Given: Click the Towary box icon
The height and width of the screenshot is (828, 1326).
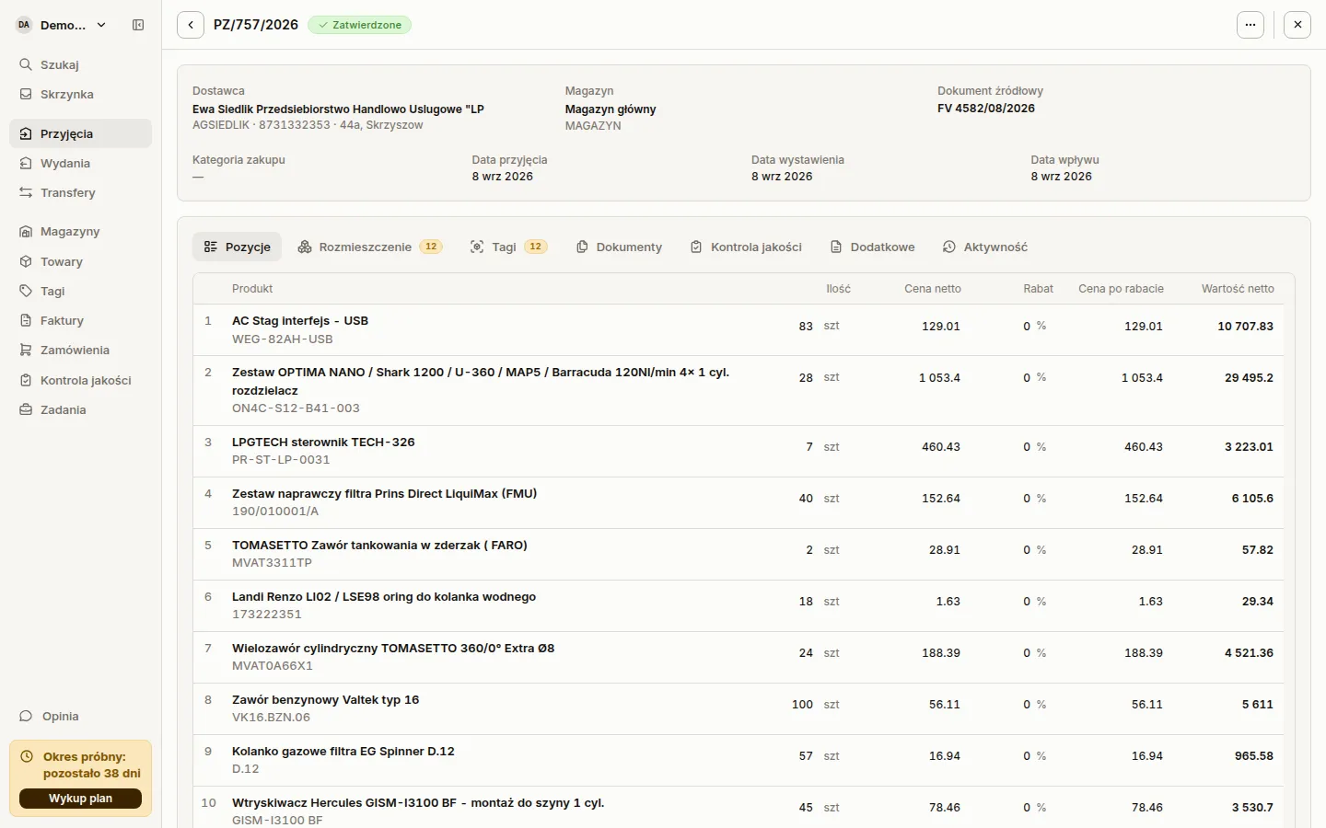Looking at the screenshot, I should (x=26, y=261).
